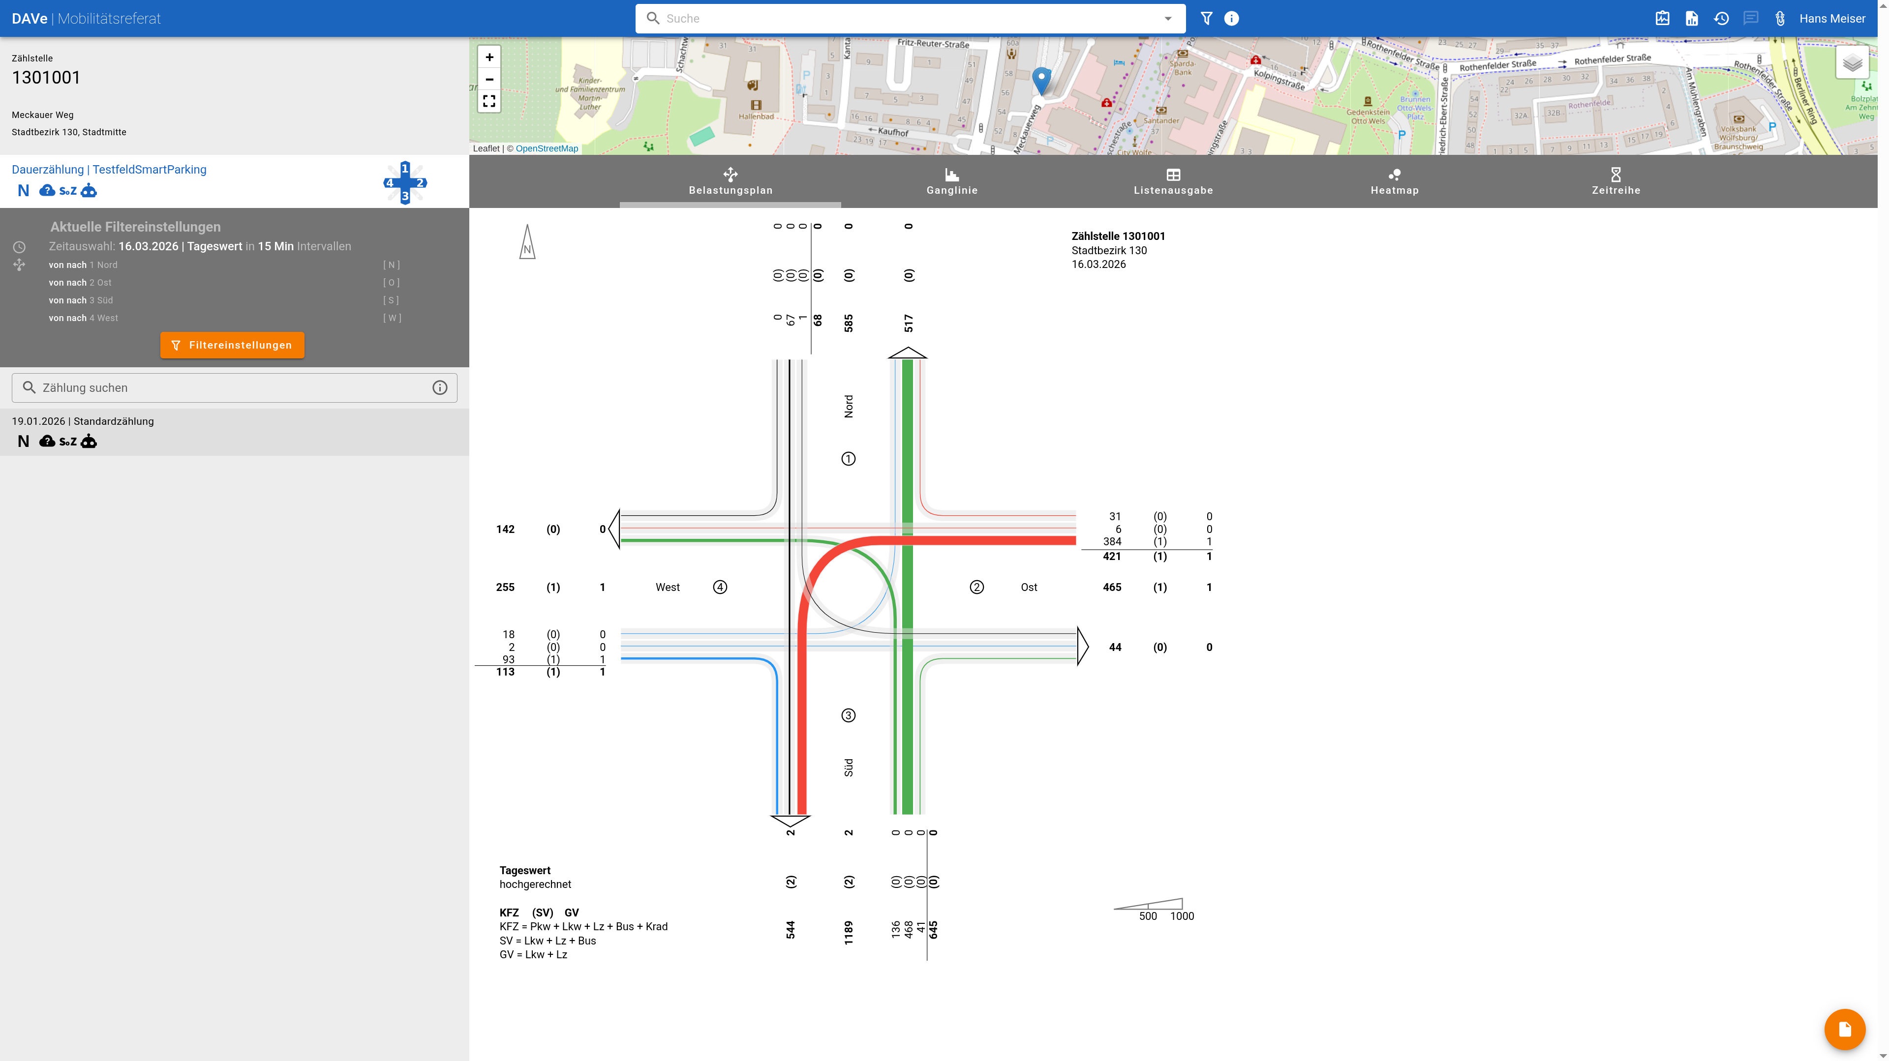Toggle map fullscreen view

coord(489,101)
